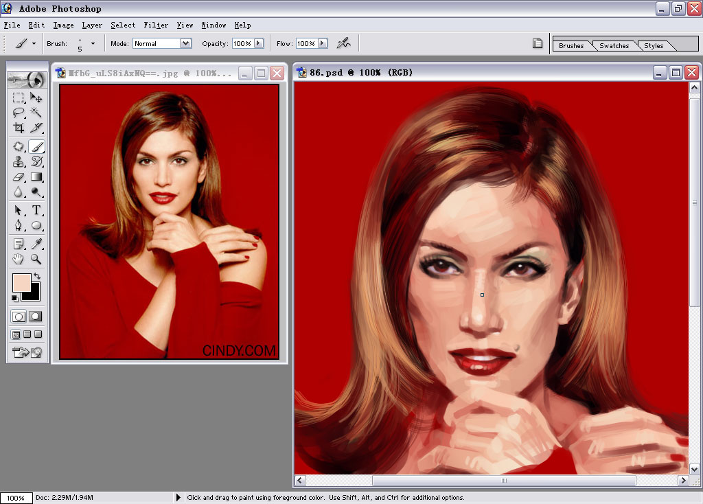
Task: Select the Type tool
Action: [36, 210]
